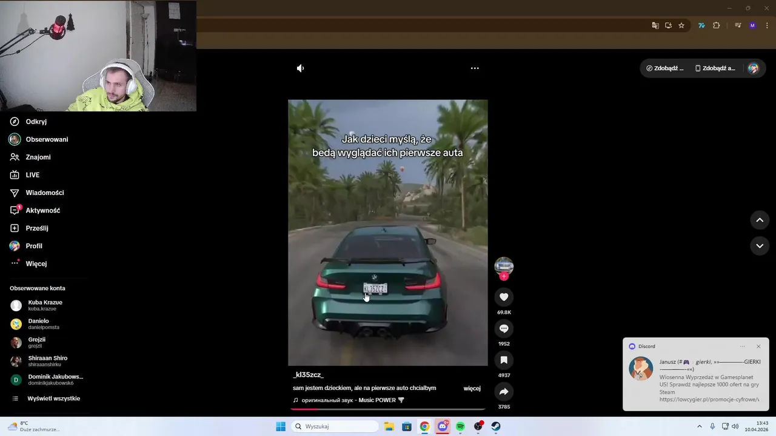Open Discord notification options dots
Viewport: 776px width, 436px height.
tap(742, 346)
